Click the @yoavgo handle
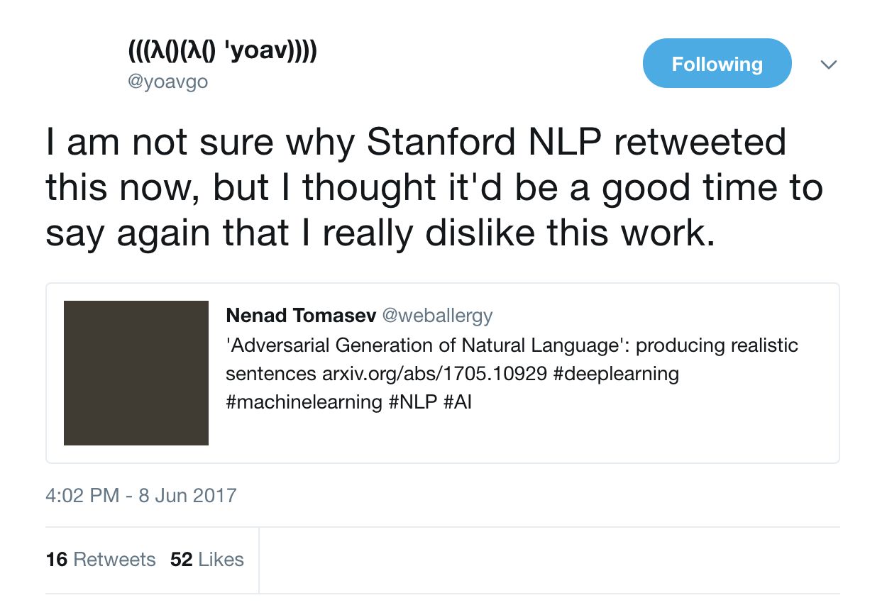 pyautogui.click(x=167, y=82)
